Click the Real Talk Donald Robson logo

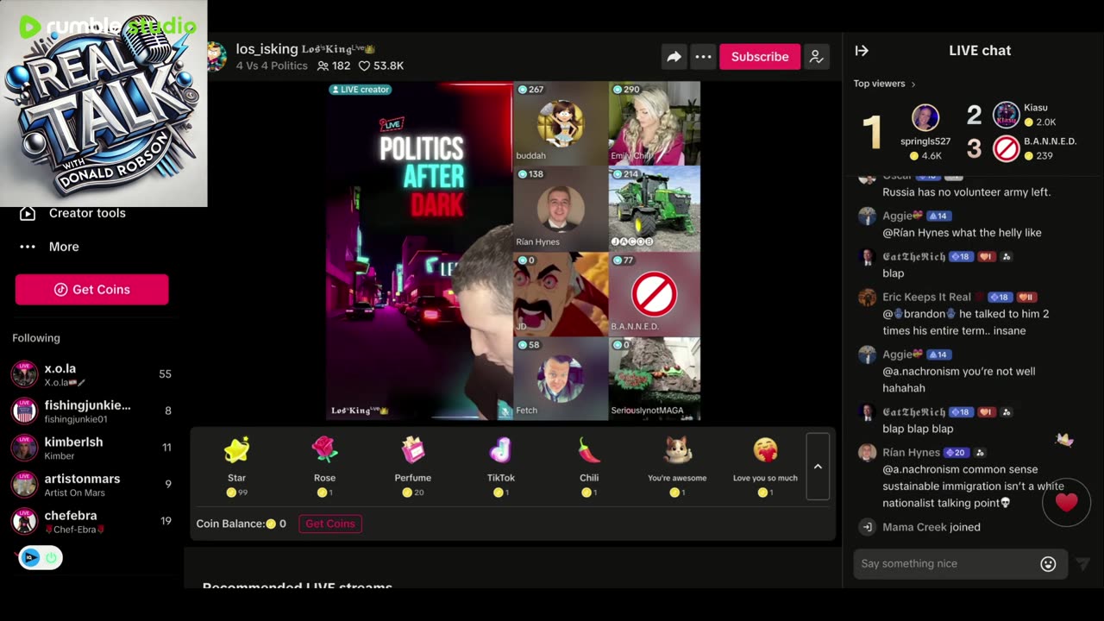103,103
